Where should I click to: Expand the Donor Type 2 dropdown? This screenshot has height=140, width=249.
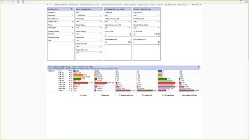coord(89,28)
